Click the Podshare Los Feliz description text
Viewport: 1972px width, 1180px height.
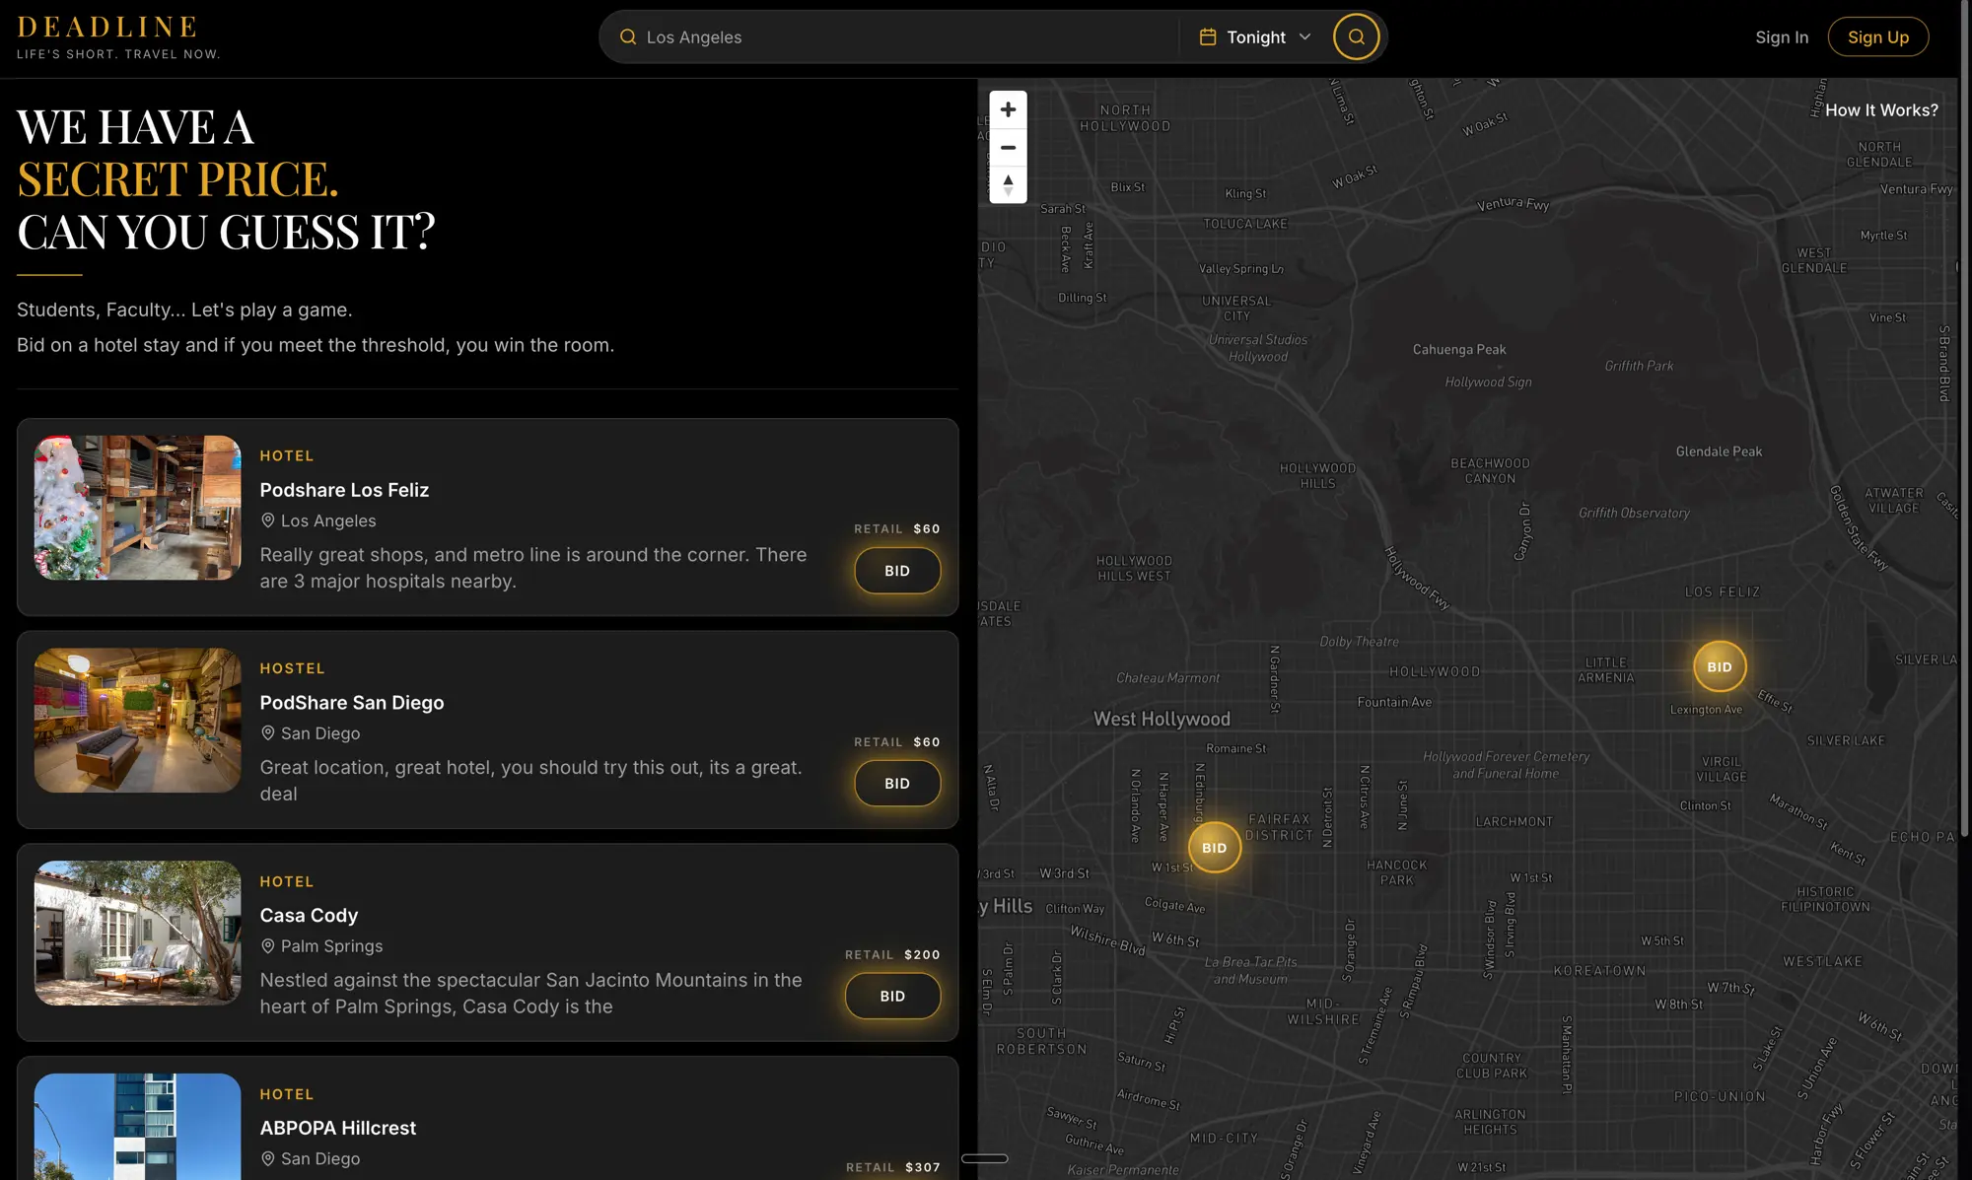pos(533,568)
